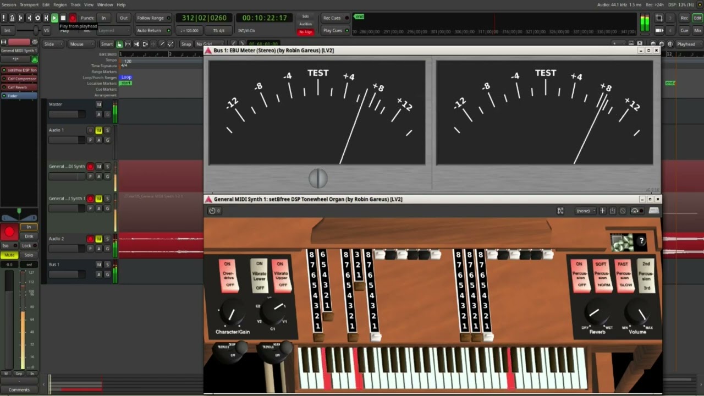This screenshot has height=396, width=704.
Task: Toggle the mixer strip eye icon
Action: 35,42
